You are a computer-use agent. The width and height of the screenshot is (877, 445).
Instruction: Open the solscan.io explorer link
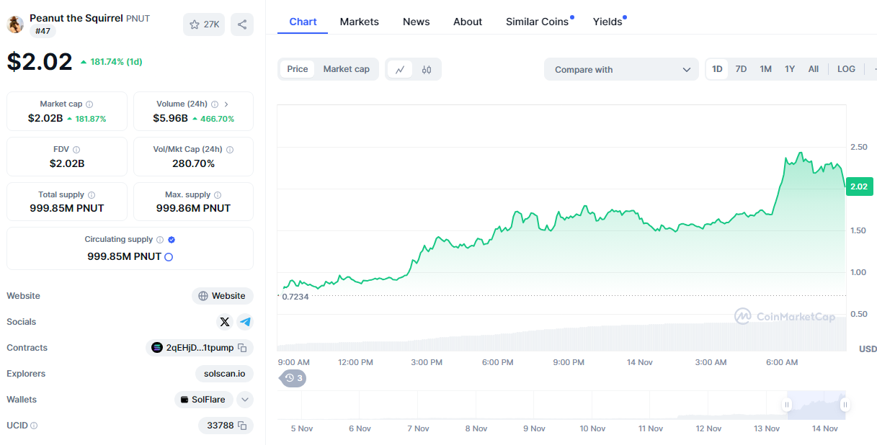point(224,374)
